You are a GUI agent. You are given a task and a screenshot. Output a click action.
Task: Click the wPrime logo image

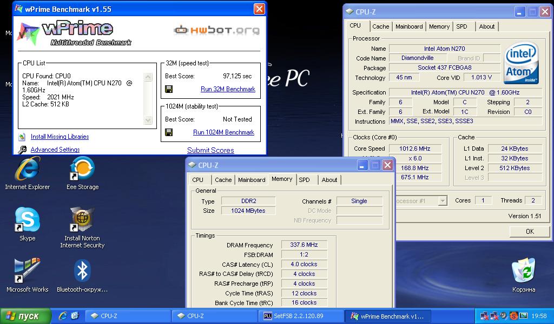(x=74, y=33)
